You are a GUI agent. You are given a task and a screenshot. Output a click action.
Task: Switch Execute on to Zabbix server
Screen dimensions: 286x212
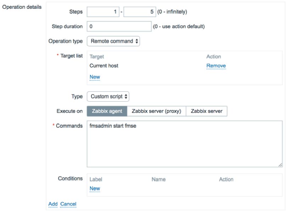(x=207, y=111)
